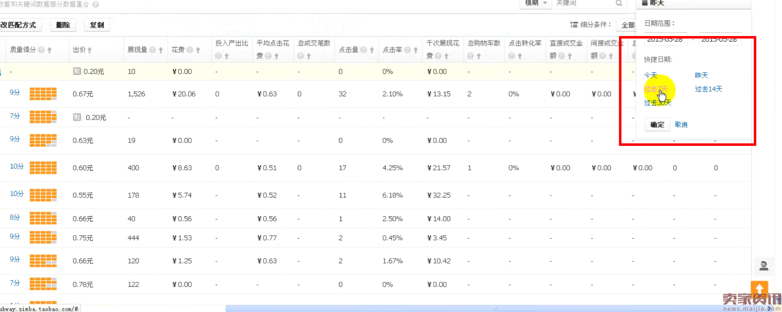Screen dimensions: 782x312
Task: Open 9分 score link in the 0.67元 row
Action: pos(15,92)
